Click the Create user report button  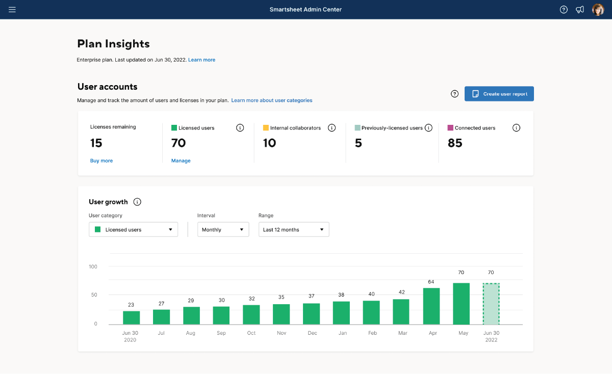pyautogui.click(x=499, y=94)
